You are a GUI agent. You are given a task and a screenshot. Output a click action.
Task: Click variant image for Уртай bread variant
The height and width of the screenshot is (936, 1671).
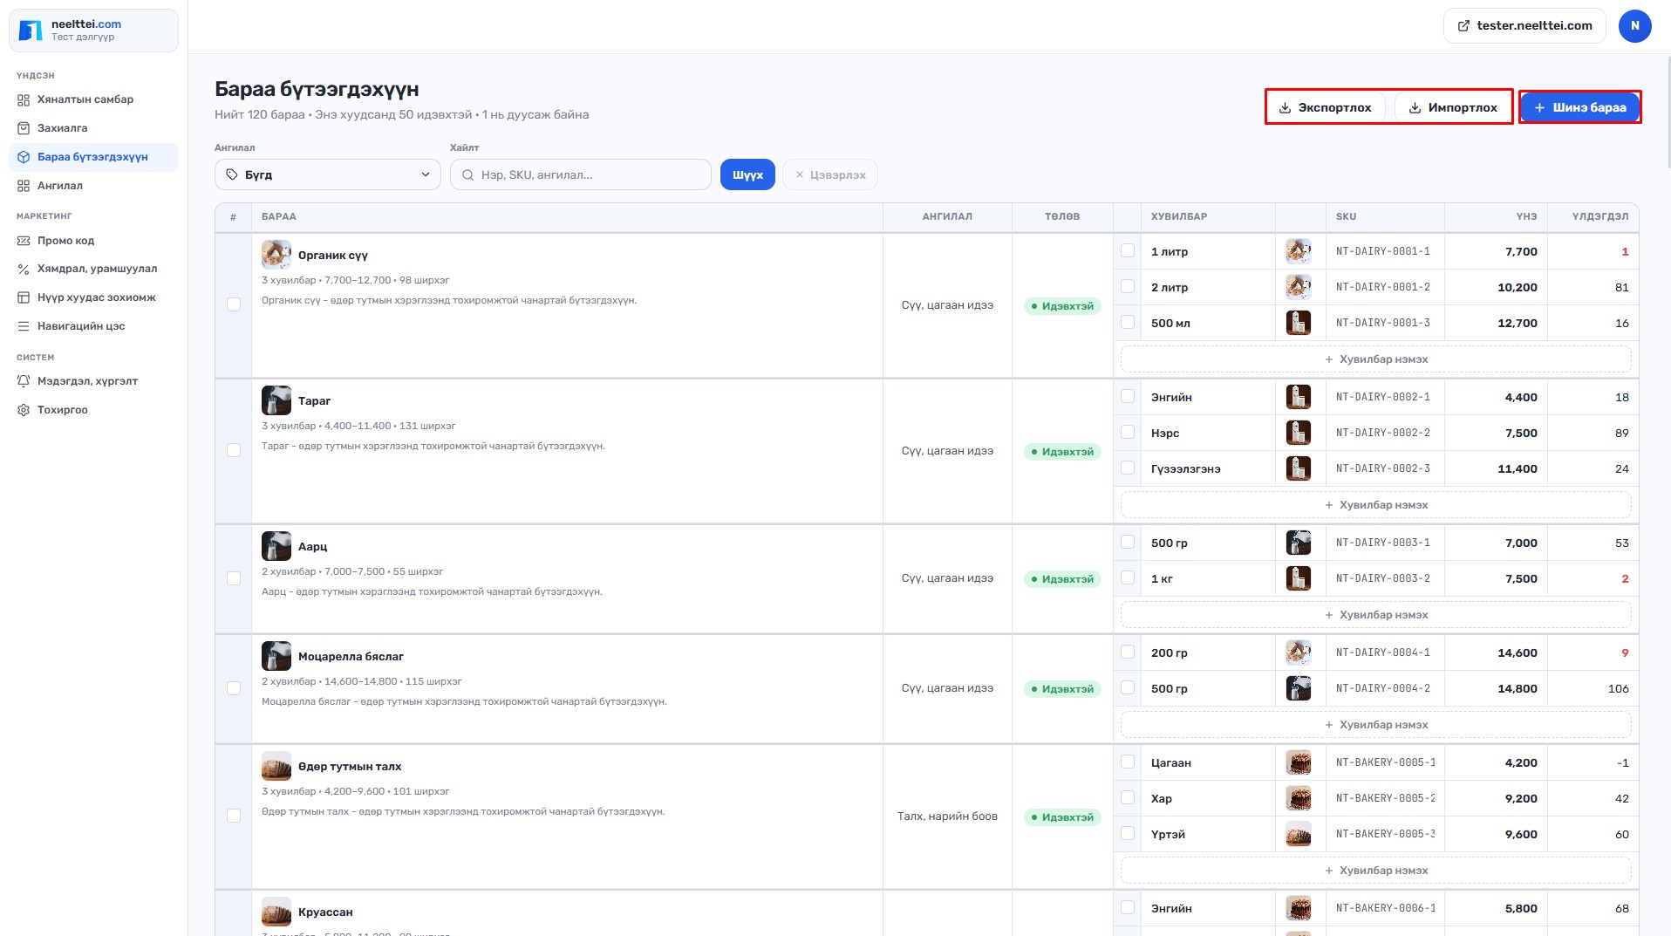coord(1299,834)
